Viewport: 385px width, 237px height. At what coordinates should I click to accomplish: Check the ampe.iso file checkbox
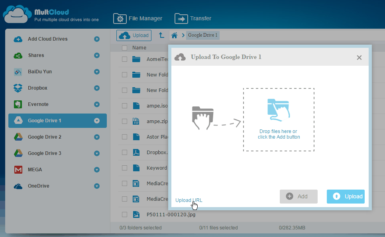point(124,106)
